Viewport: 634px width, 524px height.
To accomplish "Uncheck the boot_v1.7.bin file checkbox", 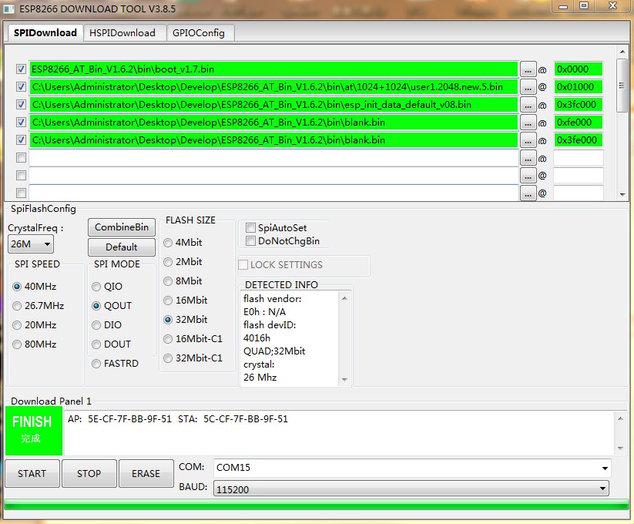I will [x=21, y=69].
